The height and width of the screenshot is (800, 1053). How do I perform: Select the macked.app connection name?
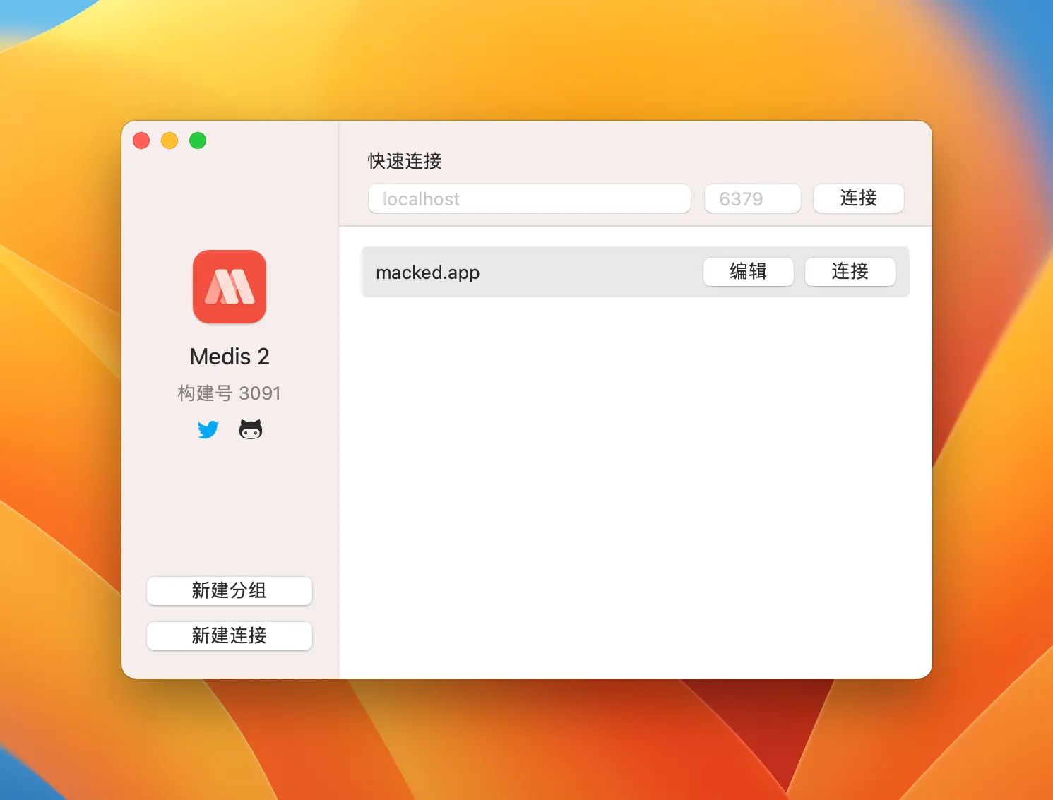(x=428, y=273)
